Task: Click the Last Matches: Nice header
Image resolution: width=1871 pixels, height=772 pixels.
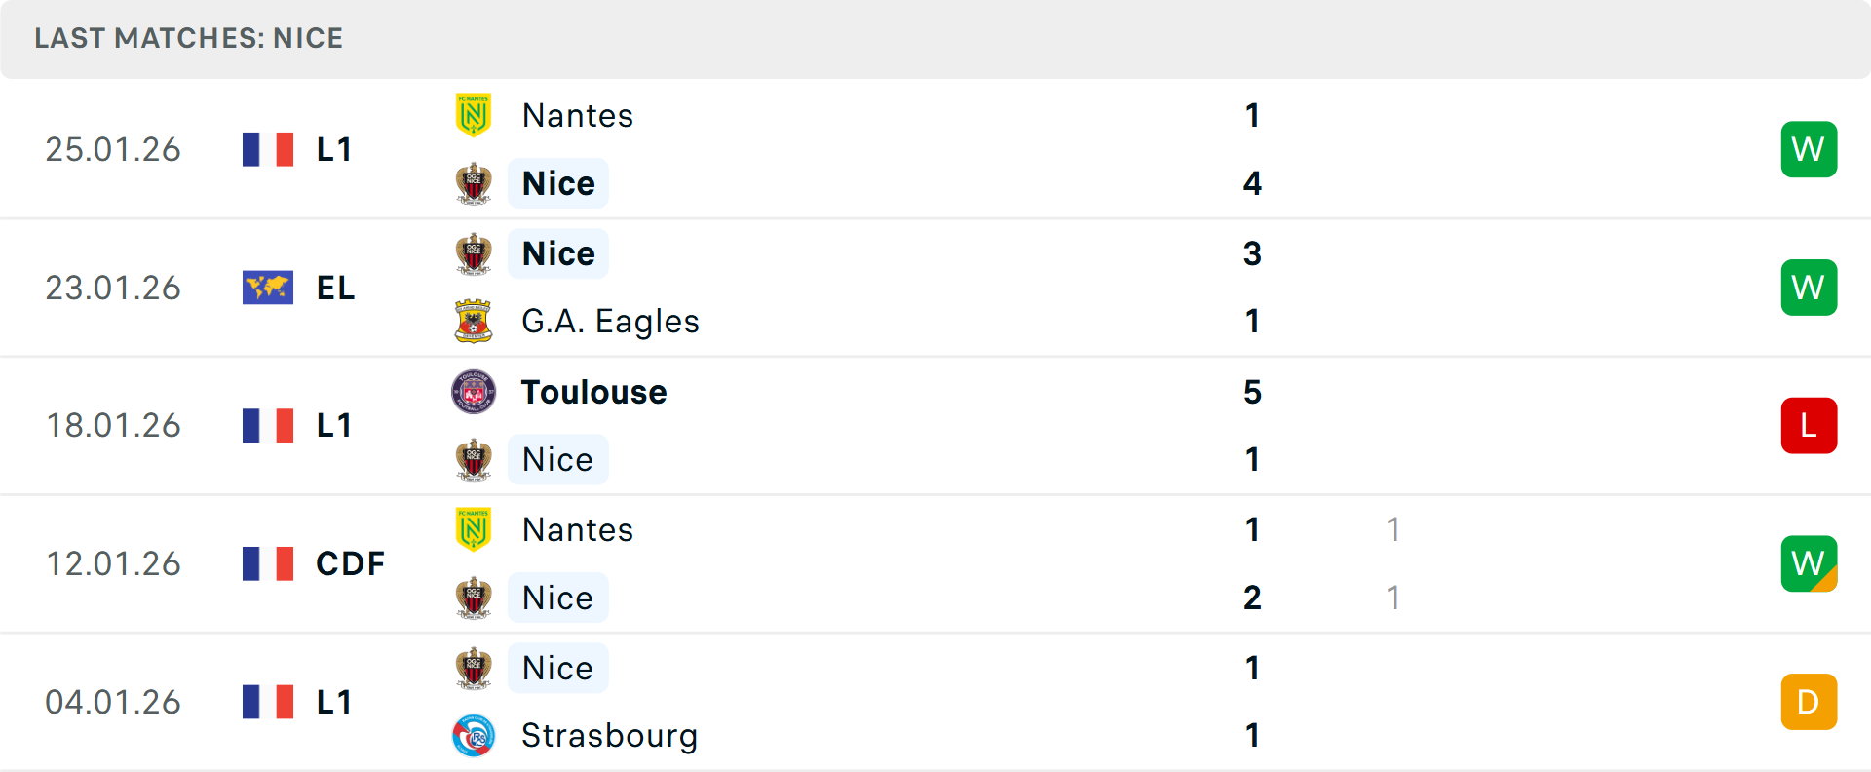Action: [x=189, y=38]
